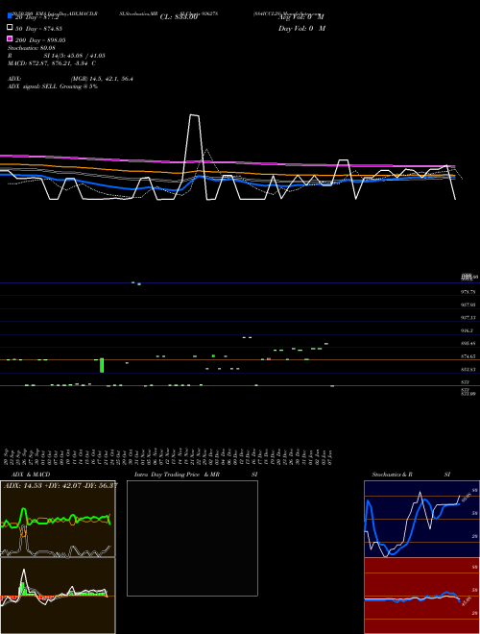Click the 853.83 price axis label
This screenshot has width=480, height=634.
[x=468, y=370]
